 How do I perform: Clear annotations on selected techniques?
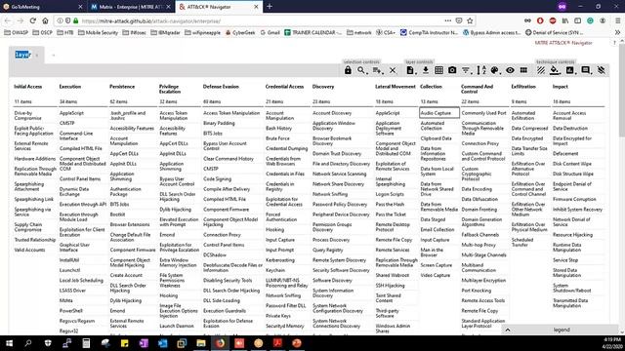click(x=602, y=70)
